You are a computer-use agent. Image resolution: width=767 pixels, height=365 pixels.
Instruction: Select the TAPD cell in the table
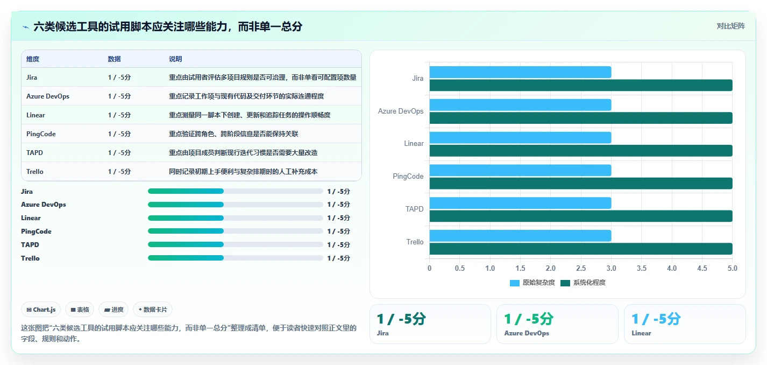pos(34,153)
